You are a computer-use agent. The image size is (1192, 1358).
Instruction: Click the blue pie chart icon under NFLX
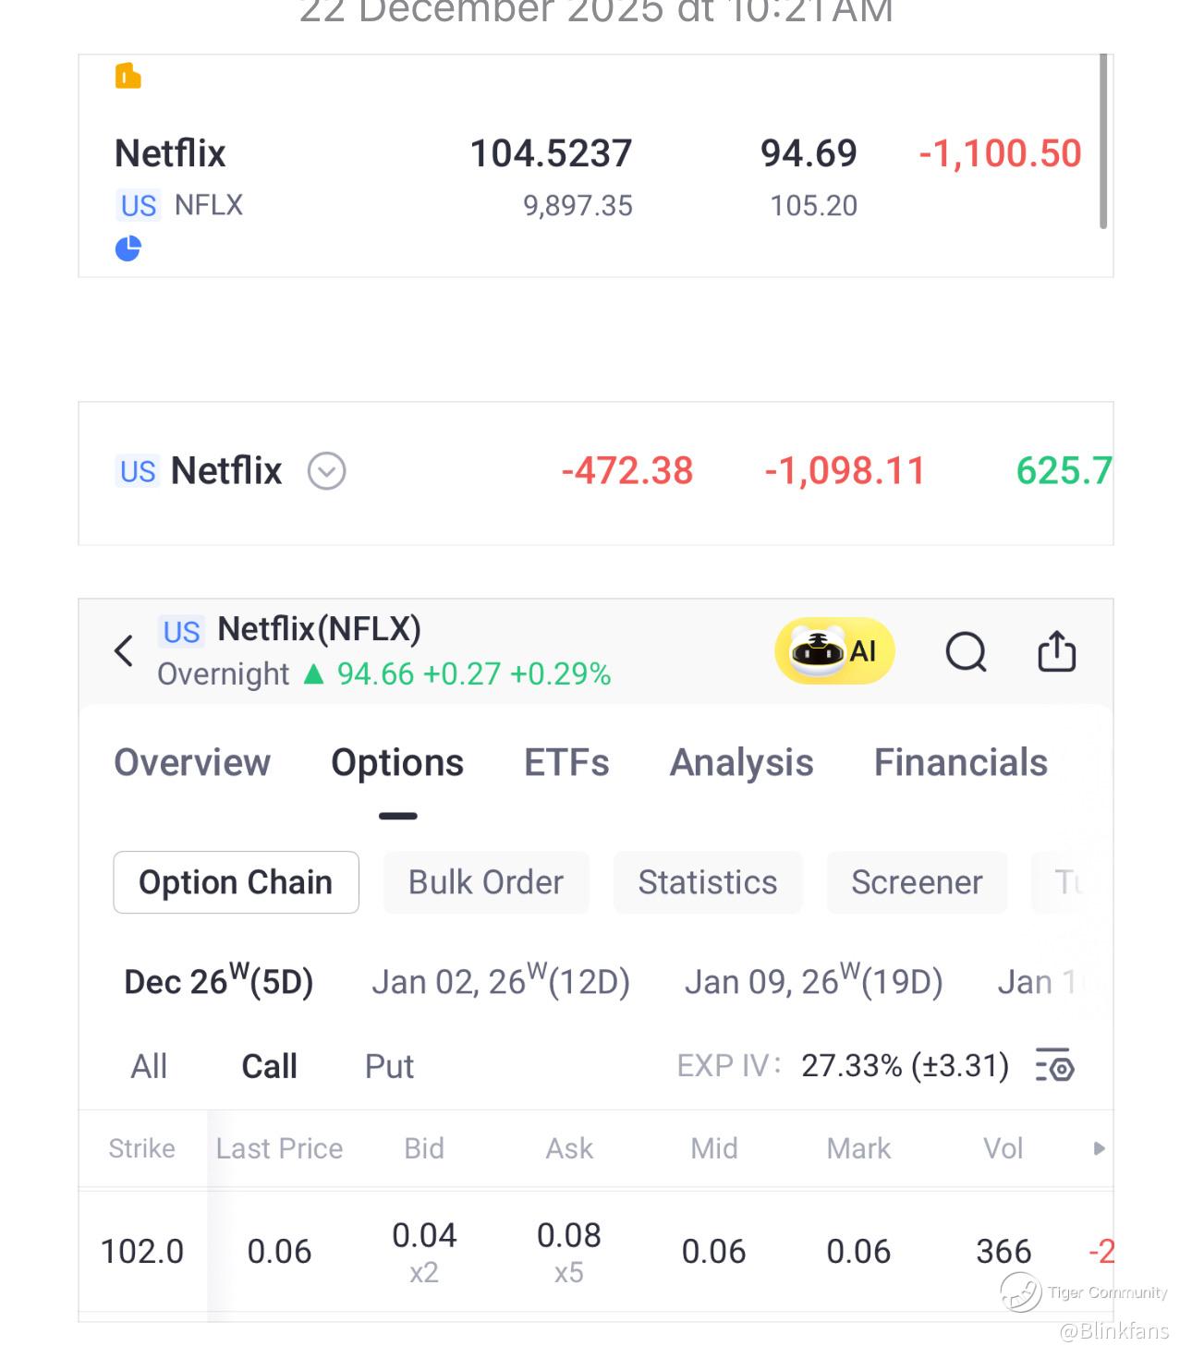coord(128,249)
